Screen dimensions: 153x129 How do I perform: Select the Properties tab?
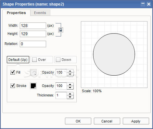[16, 13]
